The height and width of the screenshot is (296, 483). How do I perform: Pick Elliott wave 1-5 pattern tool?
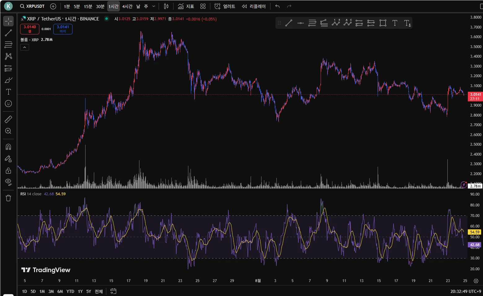tap(336, 23)
